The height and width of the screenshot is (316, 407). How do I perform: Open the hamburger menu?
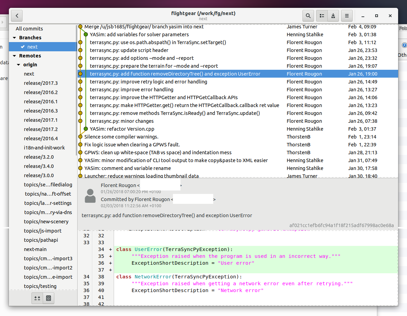pyautogui.click(x=347, y=16)
